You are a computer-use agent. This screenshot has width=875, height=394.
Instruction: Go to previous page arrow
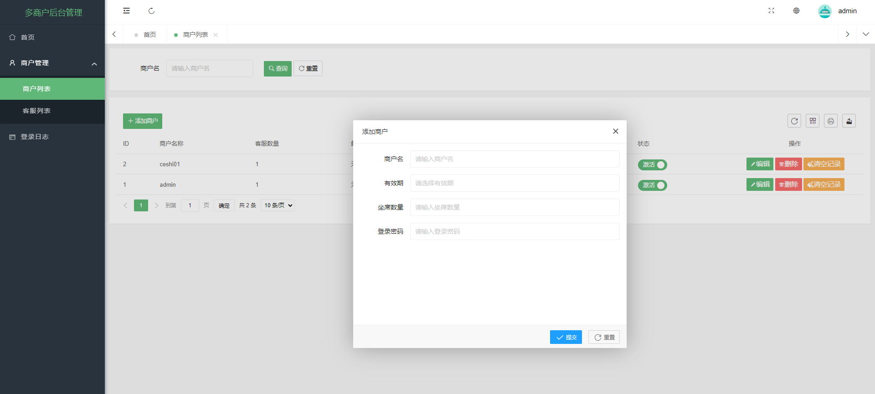click(125, 205)
